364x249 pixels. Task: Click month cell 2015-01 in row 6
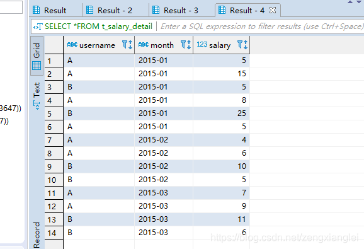pyautogui.click(x=164, y=127)
